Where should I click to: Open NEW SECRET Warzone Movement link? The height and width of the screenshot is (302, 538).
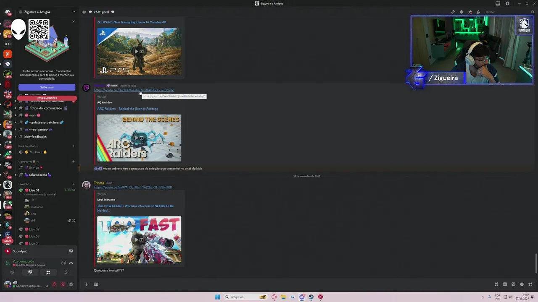pos(135,208)
